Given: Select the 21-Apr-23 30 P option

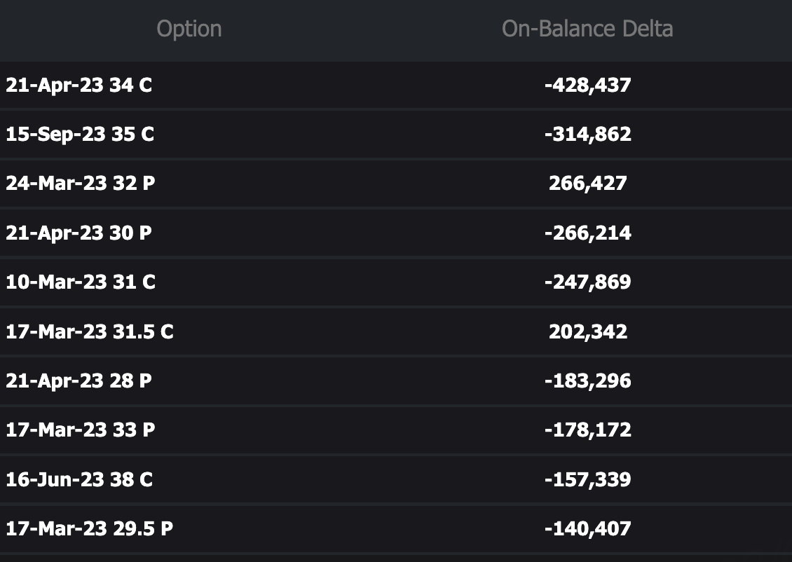Looking at the screenshot, I should (x=78, y=233).
